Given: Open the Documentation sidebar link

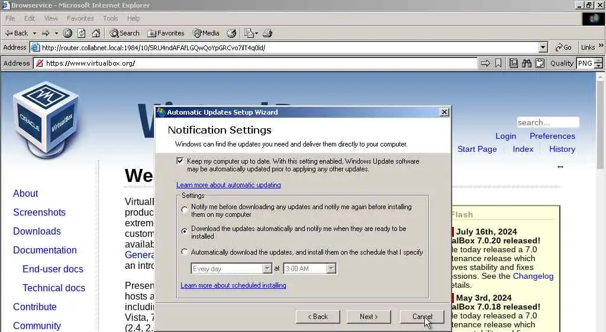Looking at the screenshot, I should 45,250.
